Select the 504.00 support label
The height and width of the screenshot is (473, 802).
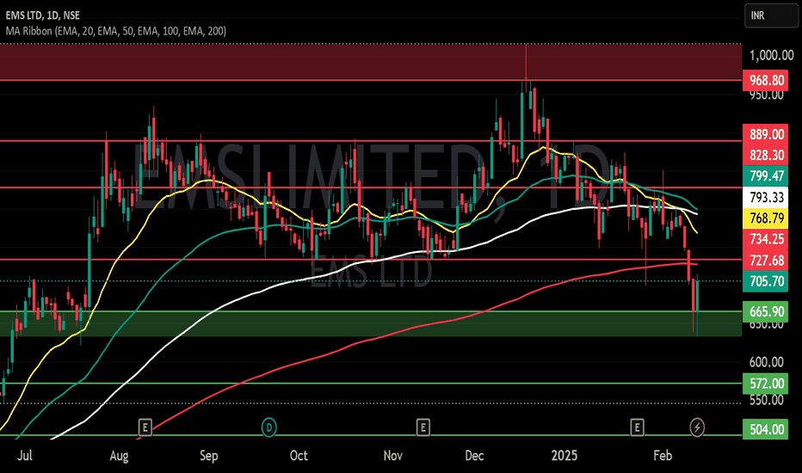(766, 429)
